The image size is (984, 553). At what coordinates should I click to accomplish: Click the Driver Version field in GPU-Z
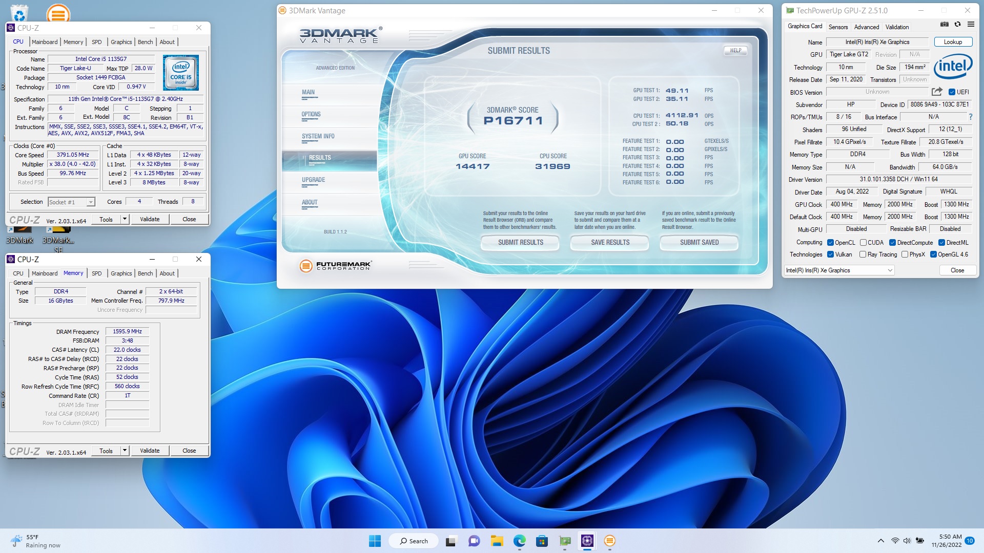(x=898, y=179)
